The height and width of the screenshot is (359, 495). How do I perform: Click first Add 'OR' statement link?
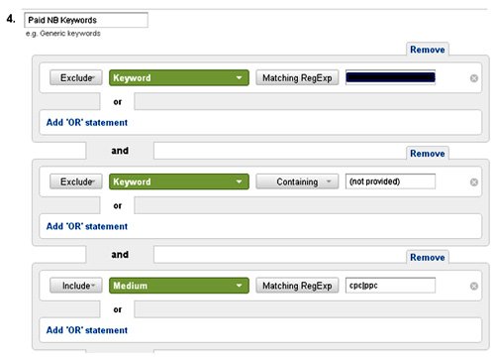pos(87,123)
